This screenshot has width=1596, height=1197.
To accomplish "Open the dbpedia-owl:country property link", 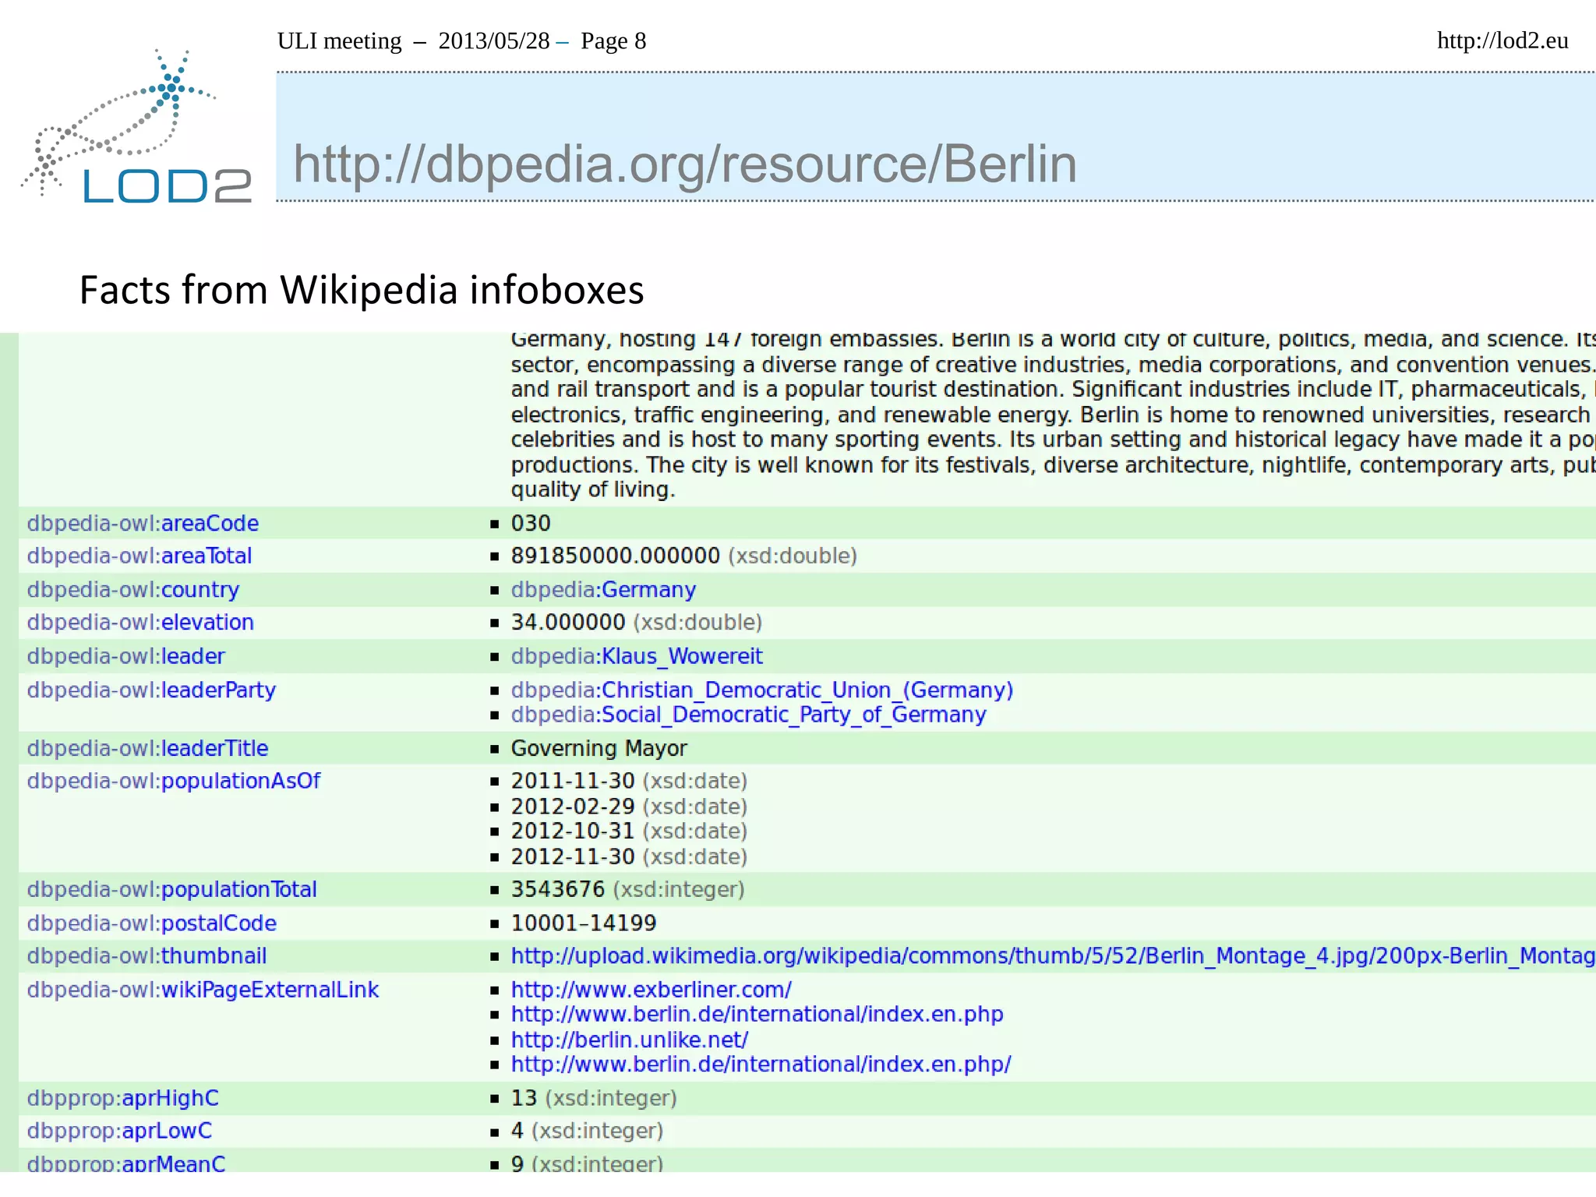I will pos(133,590).
